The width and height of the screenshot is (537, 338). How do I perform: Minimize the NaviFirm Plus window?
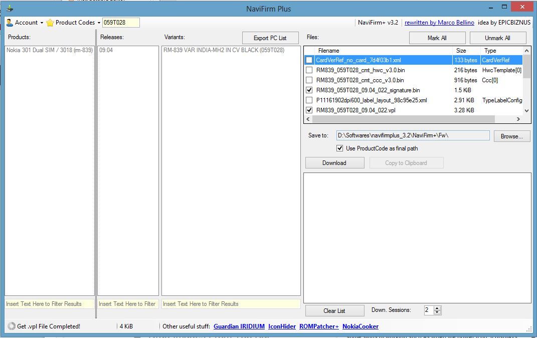(x=491, y=7)
